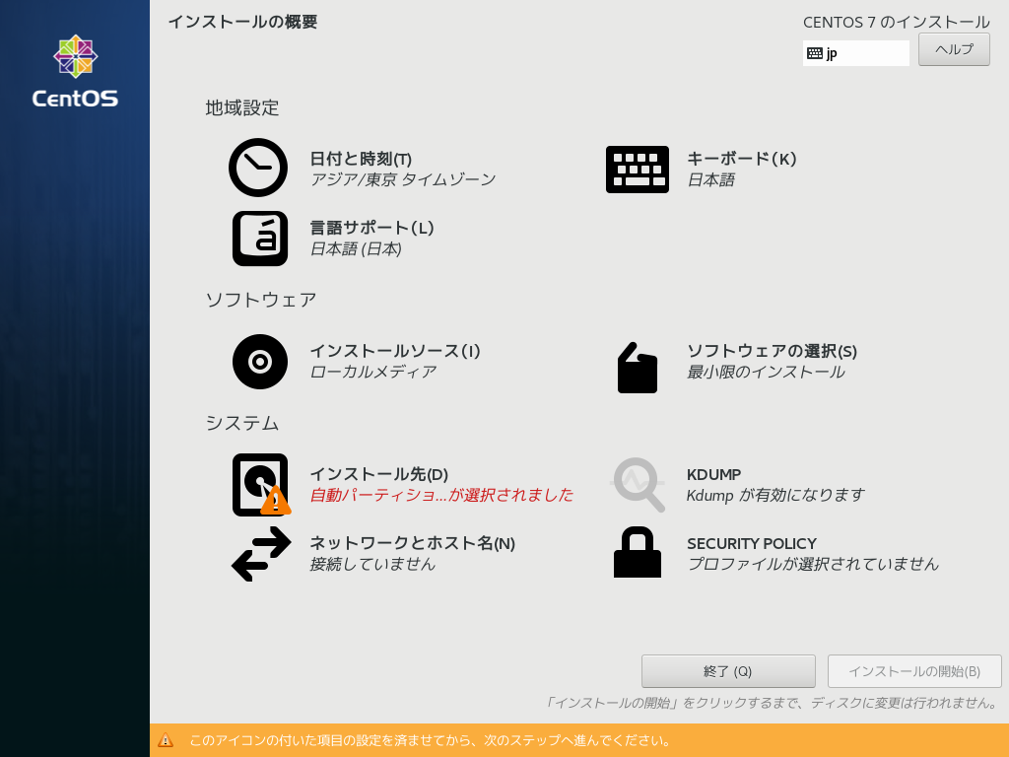The height and width of the screenshot is (757, 1009).
Task: Open 日付と時刻(T) settings
Action: coord(361,159)
